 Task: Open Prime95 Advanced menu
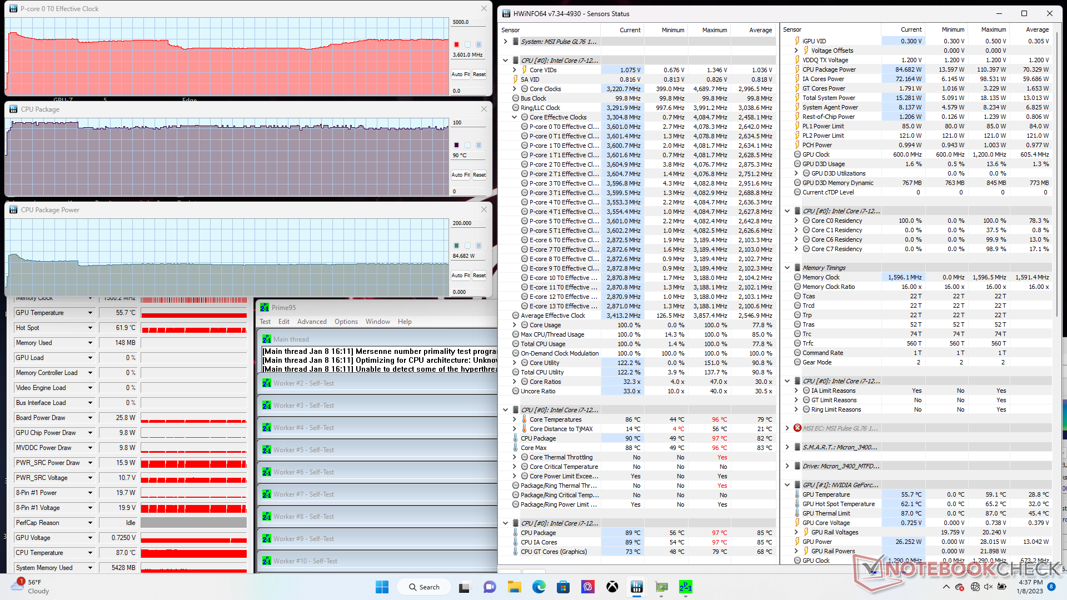click(312, 322)
